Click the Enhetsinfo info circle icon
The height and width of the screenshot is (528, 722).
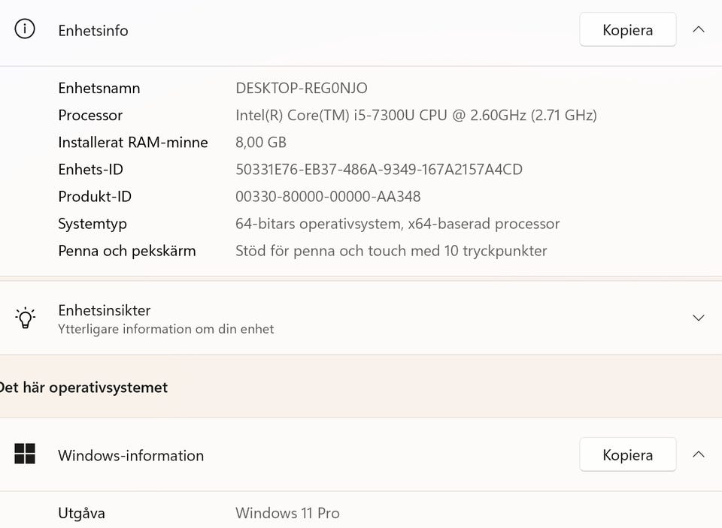25,30
